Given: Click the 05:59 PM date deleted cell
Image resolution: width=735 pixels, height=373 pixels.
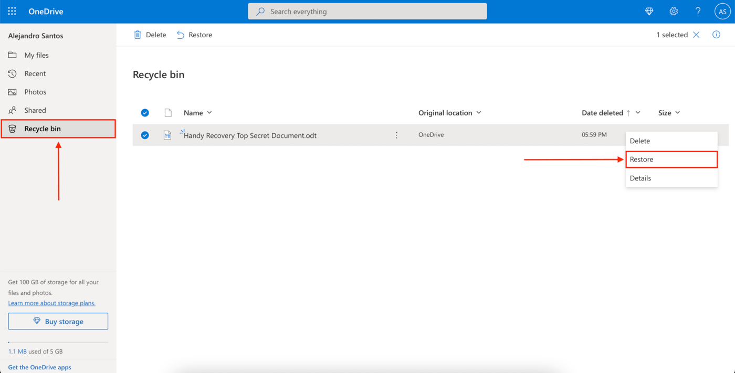Looking at the screenshot, I should (x=594, y=135).
